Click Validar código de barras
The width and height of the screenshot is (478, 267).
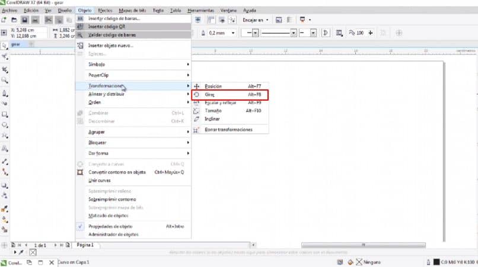click(133, 35)
